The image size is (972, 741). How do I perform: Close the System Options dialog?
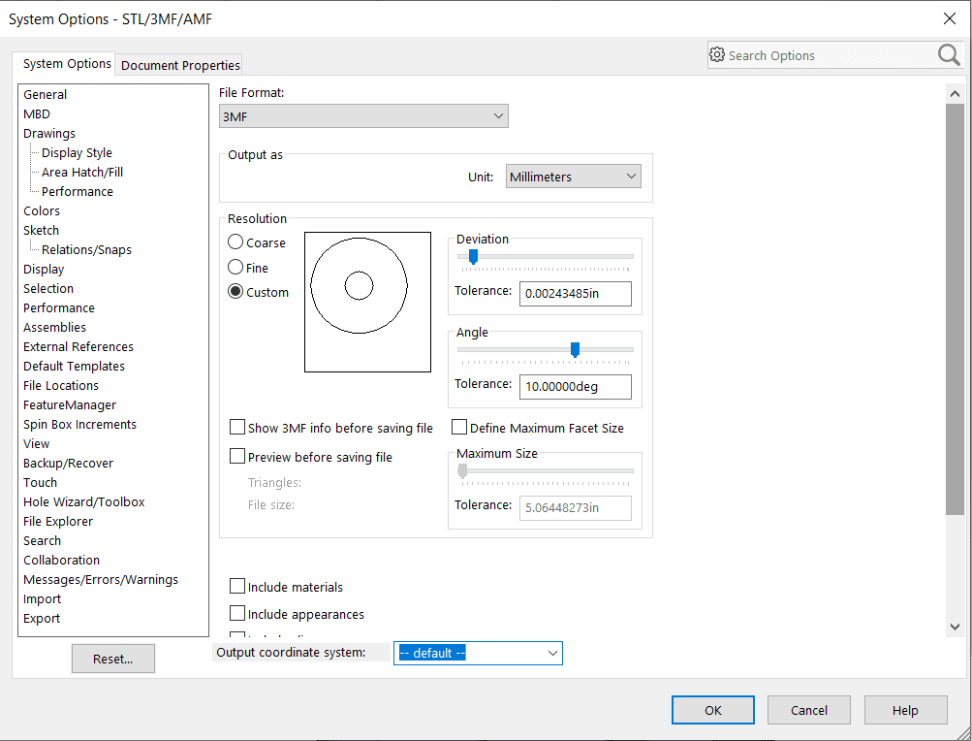pyautogui.click(x=949, y=18)
